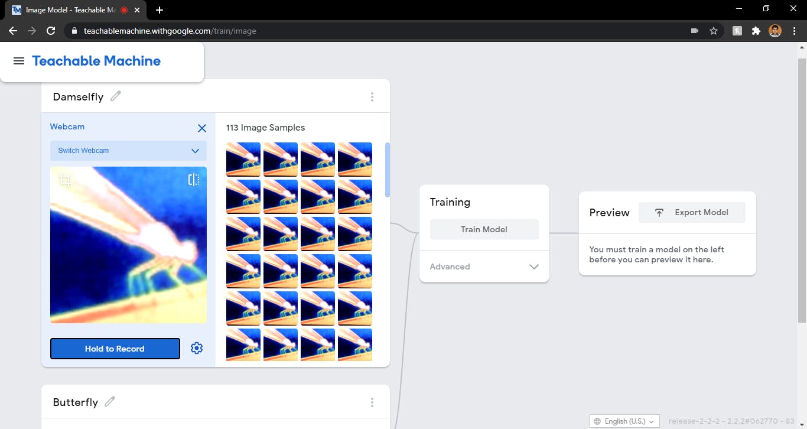Image resolution: width=807 pixels, height=429 pixels.
Task: Open a new tab with plus button
Action: [x=160, y=10]
